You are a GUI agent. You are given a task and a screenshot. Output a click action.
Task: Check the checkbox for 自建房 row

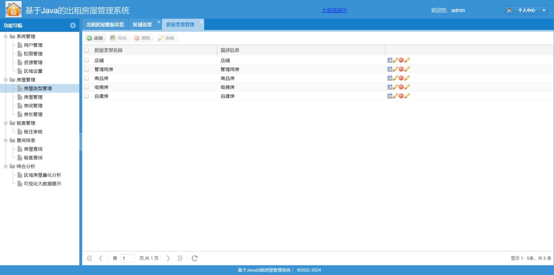(x=86, y=96)
